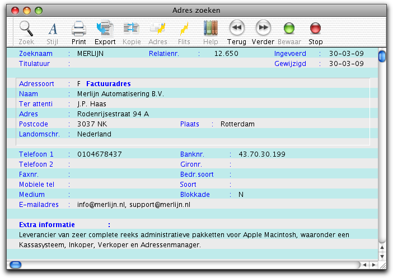
Task: Click address Rodenrijsestraat 94 A
Action: tap(113, 114)
